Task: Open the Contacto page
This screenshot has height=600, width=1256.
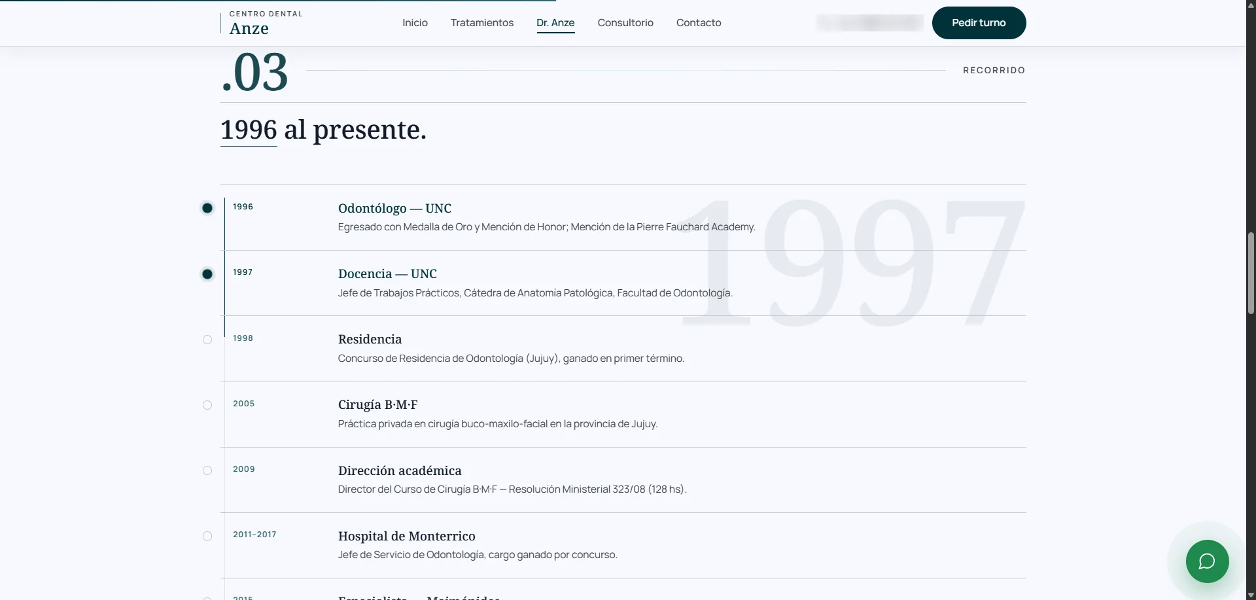Action: tap(699, 23)
